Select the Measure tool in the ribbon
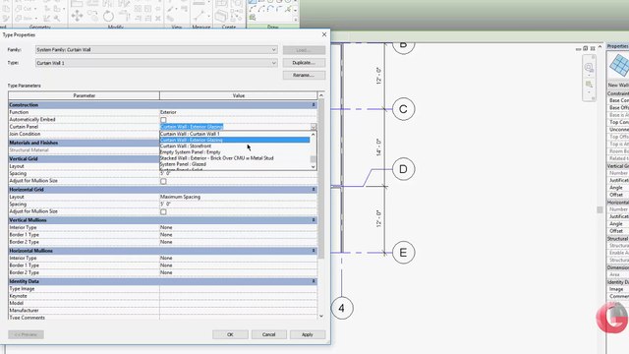This screenshot has width=629, height=354. [x=200, y=17]
